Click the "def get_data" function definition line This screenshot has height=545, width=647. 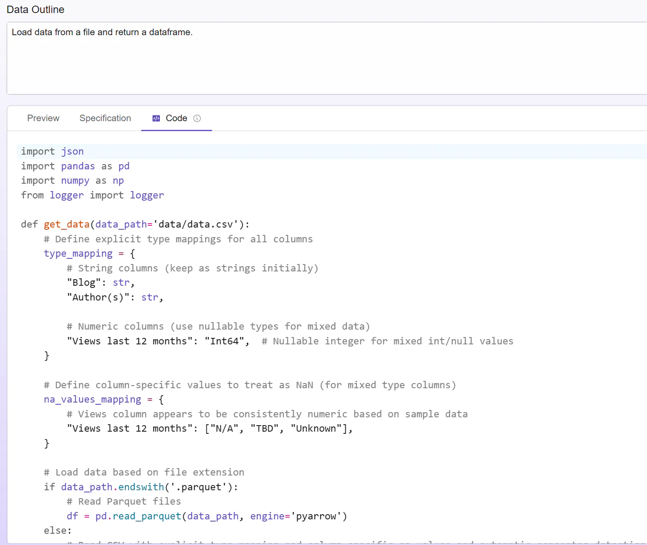(136, 225)
